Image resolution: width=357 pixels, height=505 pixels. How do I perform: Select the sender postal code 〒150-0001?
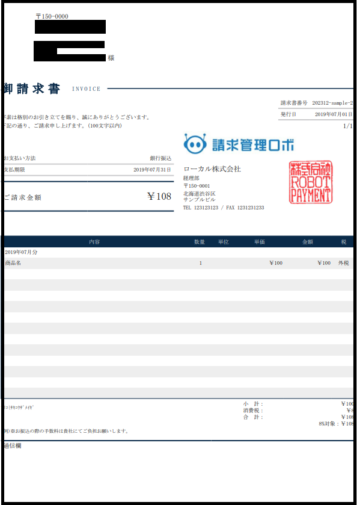click(197, 186)
